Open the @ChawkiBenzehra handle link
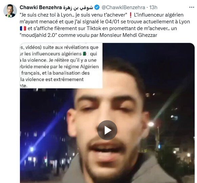Viewport: 197px width, 183px height. pos(123,7)
